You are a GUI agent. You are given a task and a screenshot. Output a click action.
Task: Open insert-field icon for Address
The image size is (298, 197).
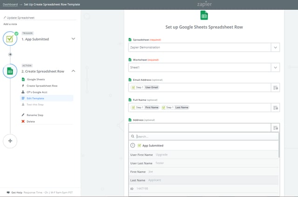[275, 128]
